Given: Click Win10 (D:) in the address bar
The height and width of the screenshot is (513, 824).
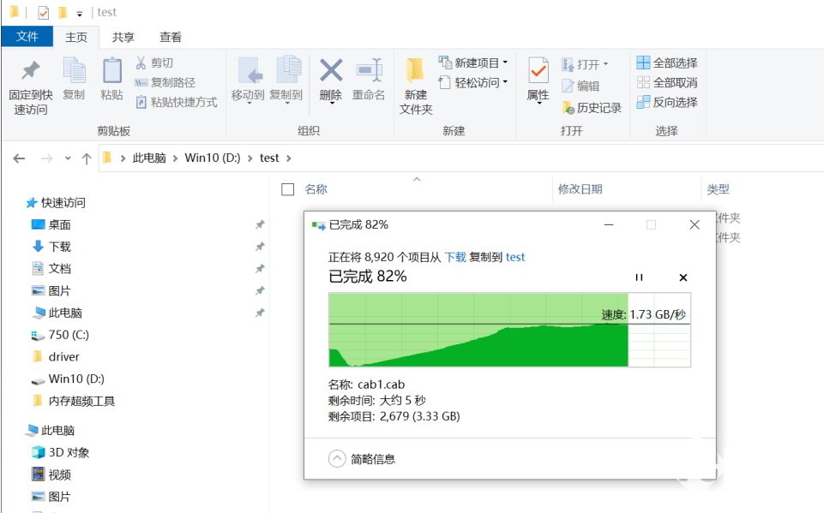Looking at the screenshot, I should click(x=213, y=158).
